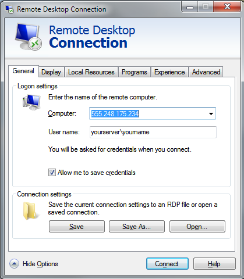This screenshot has width=244, height=279.
Task: Click the User name input field
Action: click(x=153, y=132)
